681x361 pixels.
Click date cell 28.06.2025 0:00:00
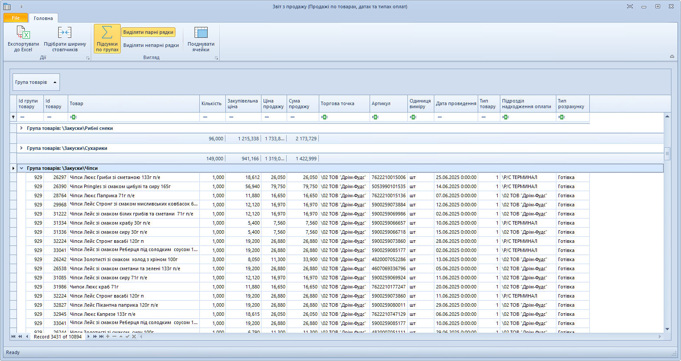(456, 241)
